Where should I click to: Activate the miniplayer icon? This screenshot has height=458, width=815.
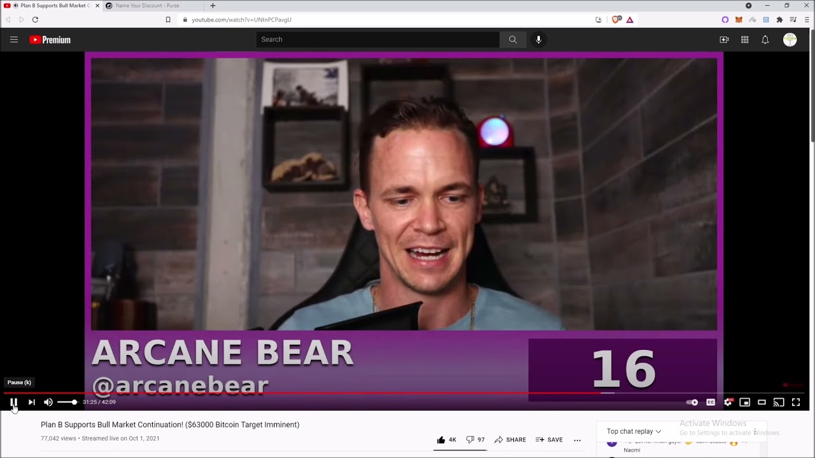click(744, 402)
